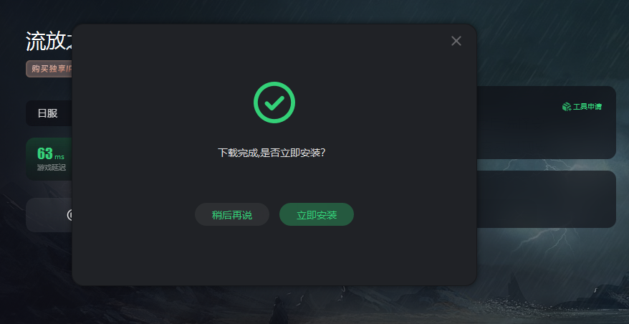Click the green 63 latency number

(45, 153)
